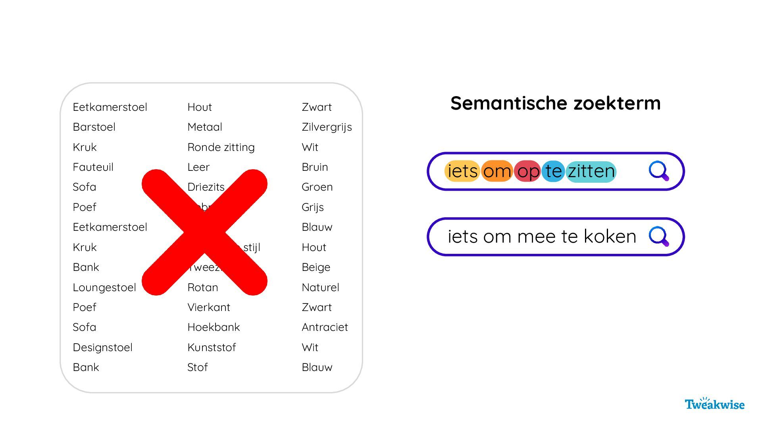Click the blue highlighted word "te"
The height and width of the screenshot is (429, 762).
pyautogui.click(x=553, y=171)
